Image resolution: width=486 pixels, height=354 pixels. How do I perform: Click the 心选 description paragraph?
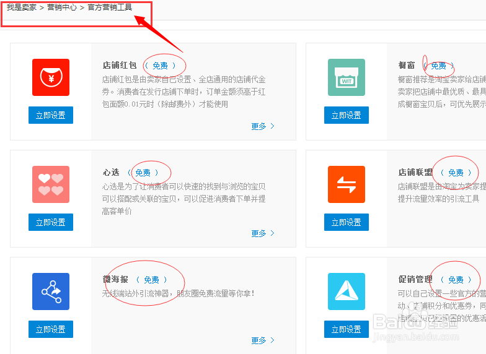pos(183,199)
